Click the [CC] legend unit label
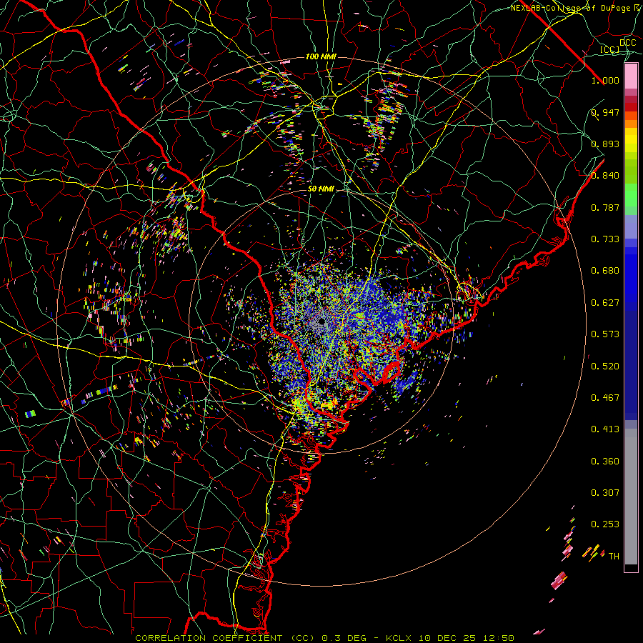The width and height of the screenshot is (643, 643). pyautogui.click(x=610, y=49)
